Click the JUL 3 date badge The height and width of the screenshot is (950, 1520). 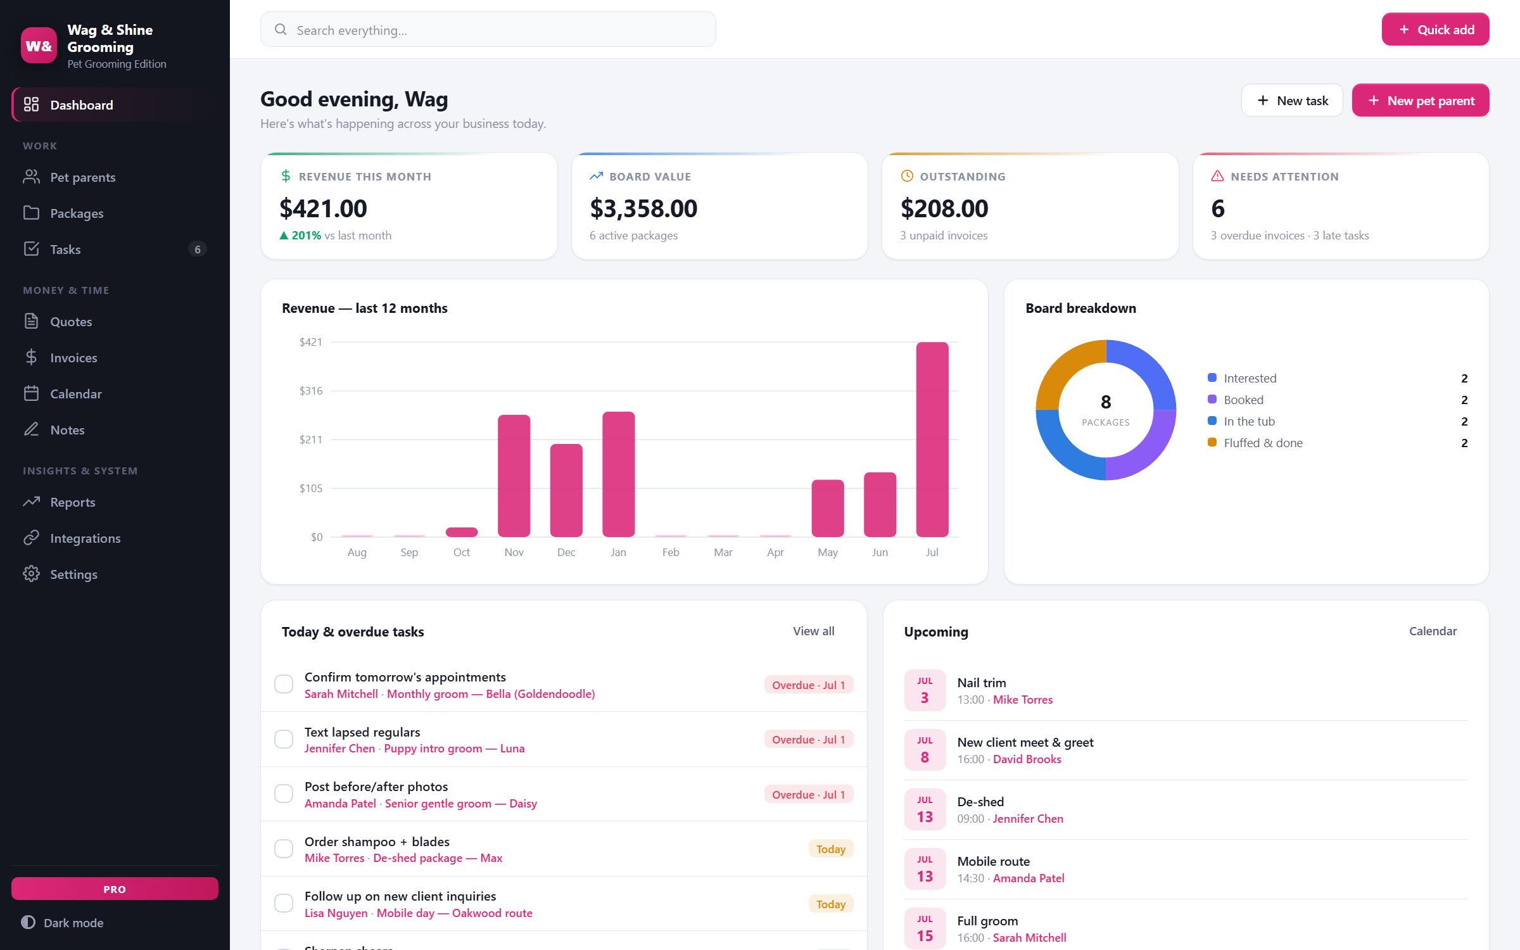pyautogui.click(x=925, y=690)
